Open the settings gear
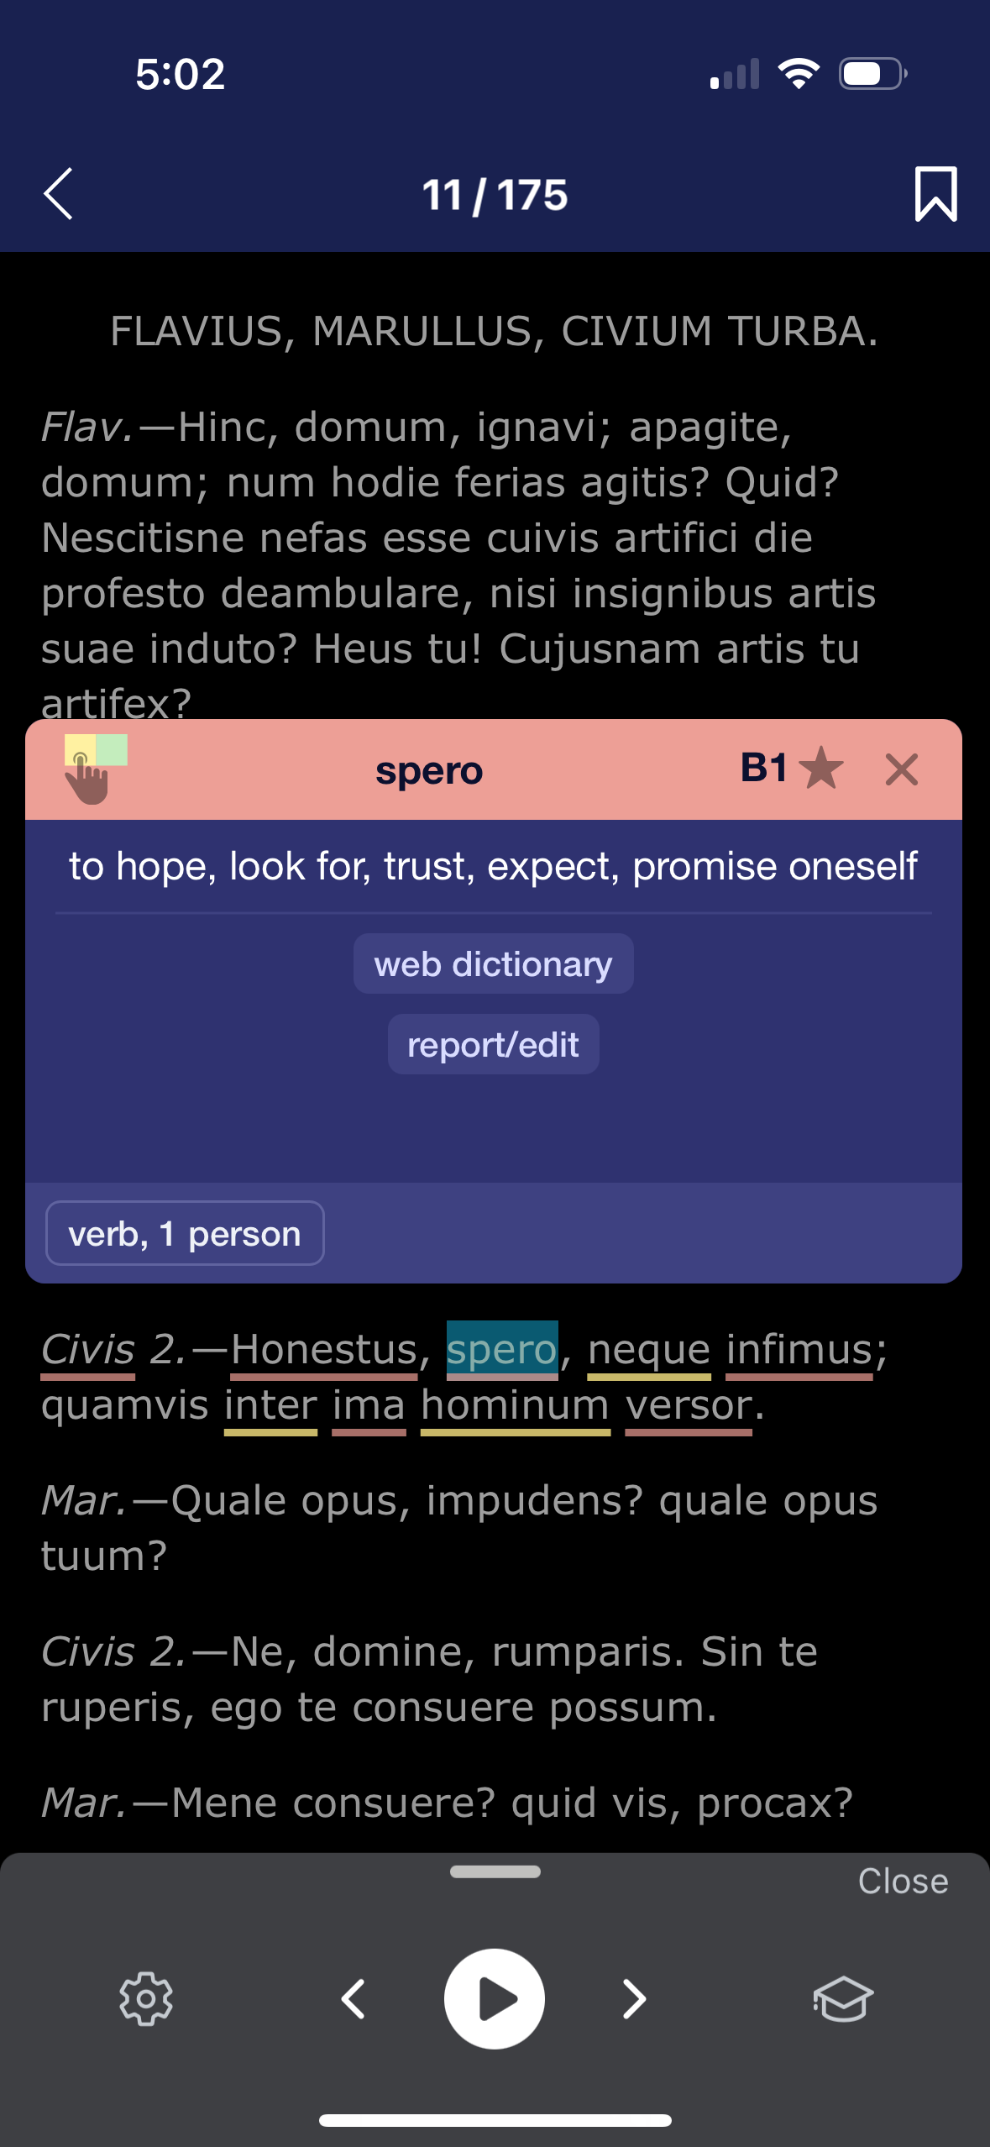This screenshot has height=2147, width=990. 146,1999
